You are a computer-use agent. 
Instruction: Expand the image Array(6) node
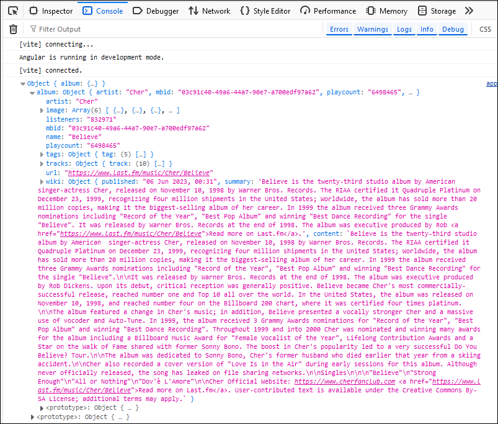(42, 111)
